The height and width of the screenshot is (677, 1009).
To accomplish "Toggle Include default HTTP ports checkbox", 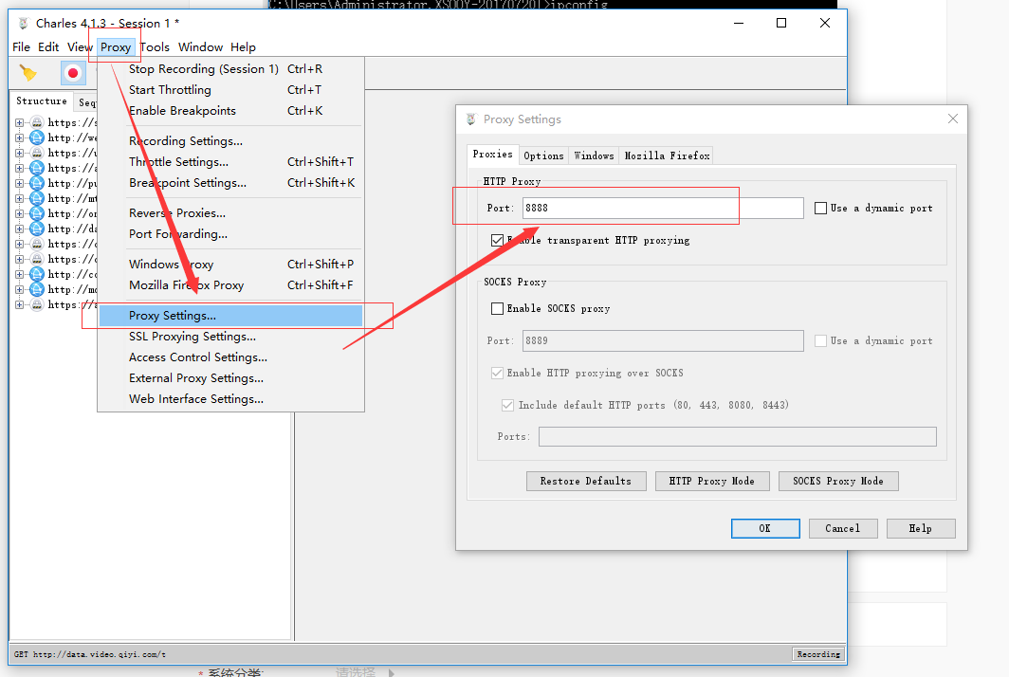I will pos(507,405).
